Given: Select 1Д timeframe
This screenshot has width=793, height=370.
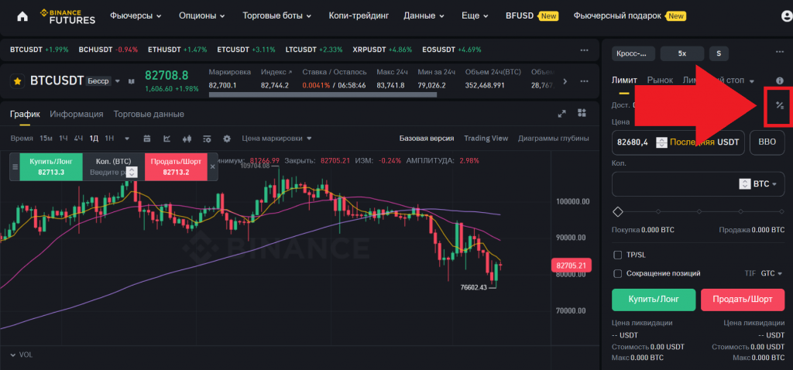Looking at the screenshot, I should 94,139.
